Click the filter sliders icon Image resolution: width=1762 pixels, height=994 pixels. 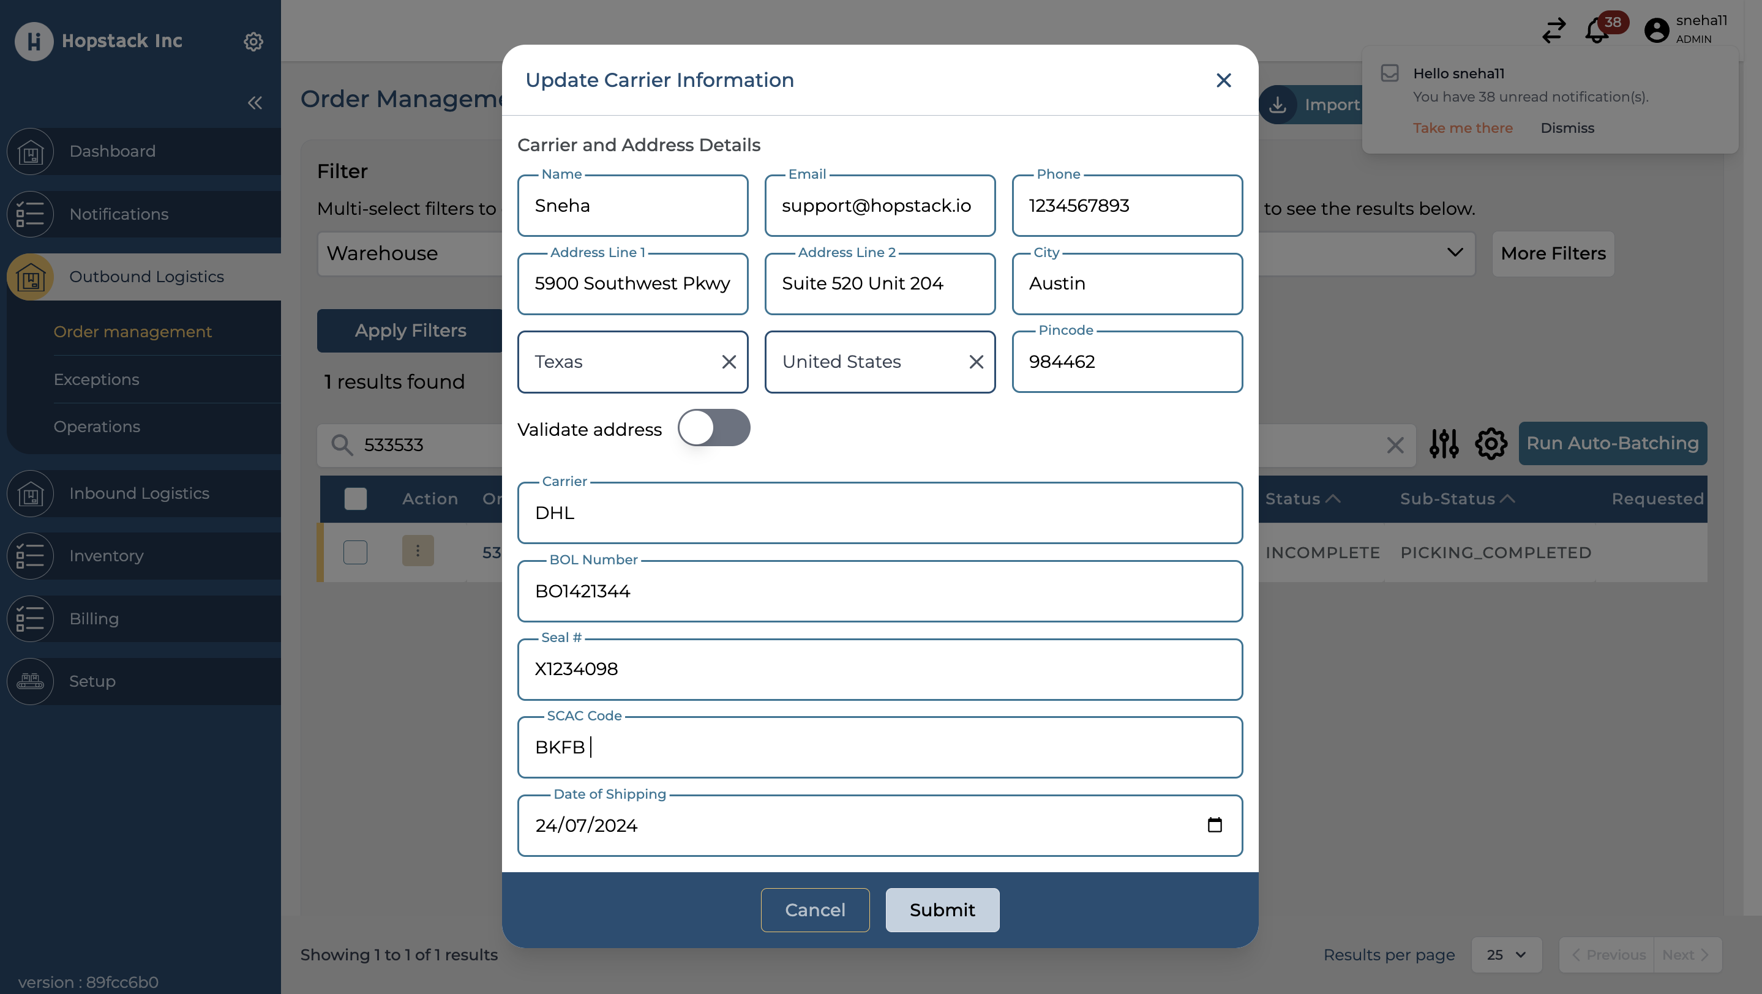coord(1443,444)
